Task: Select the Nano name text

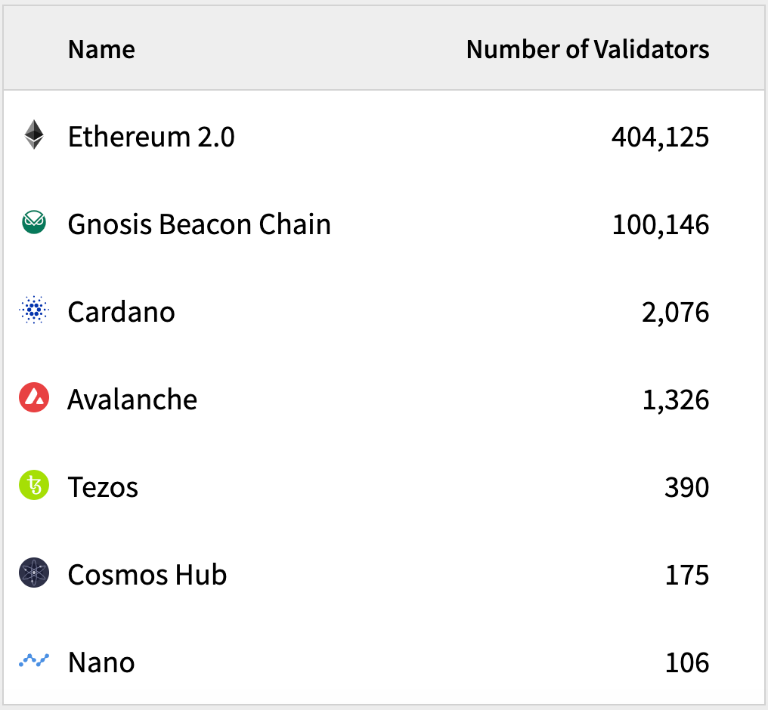Action: pos(101,662)
